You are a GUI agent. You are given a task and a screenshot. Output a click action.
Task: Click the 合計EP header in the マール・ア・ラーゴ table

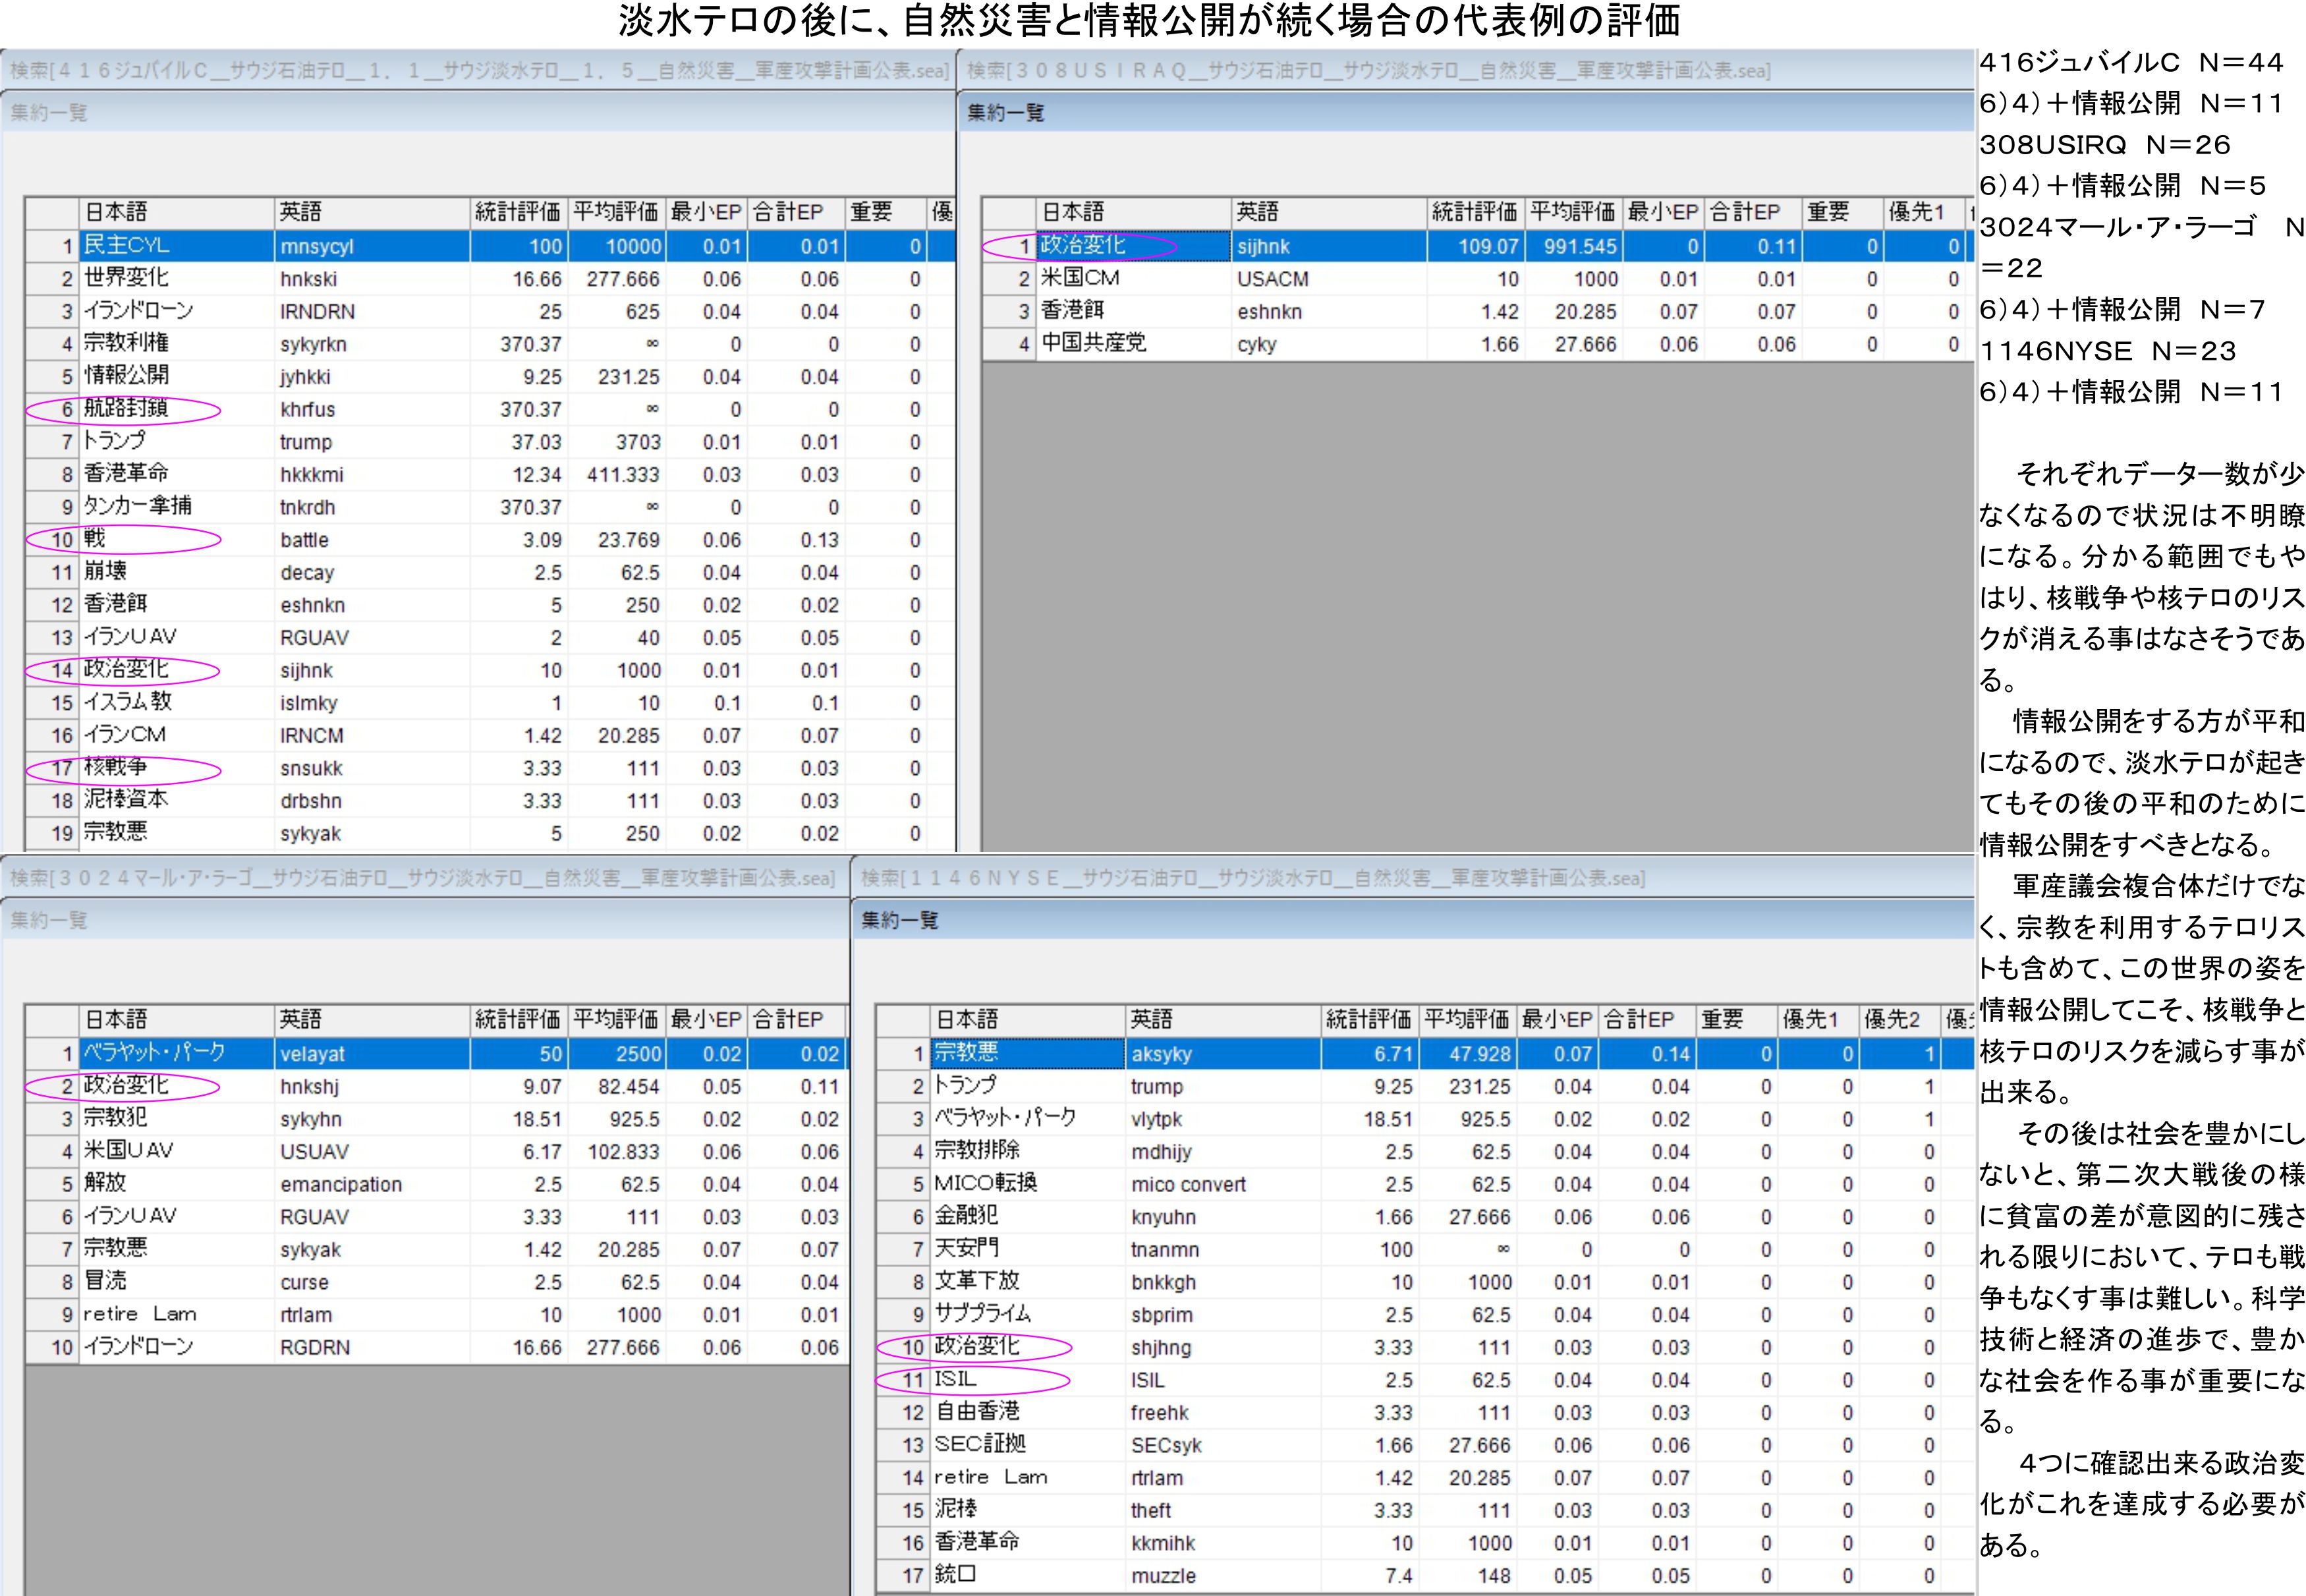[787, 1020]
